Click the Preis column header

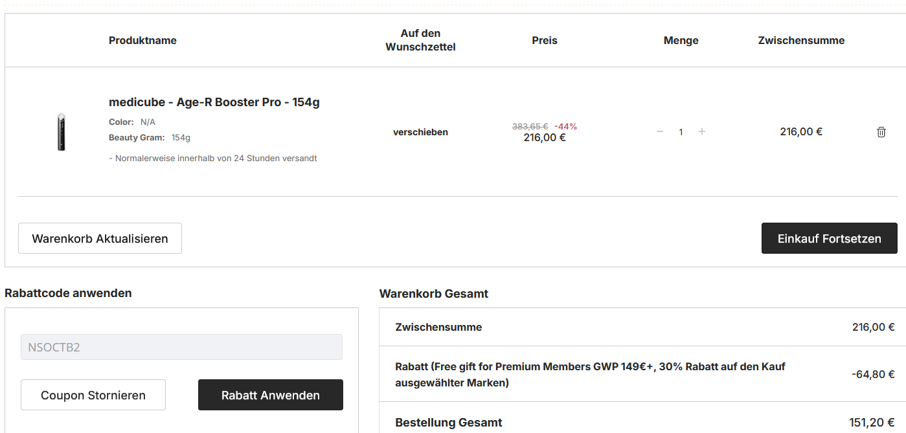tap(545, 40)
